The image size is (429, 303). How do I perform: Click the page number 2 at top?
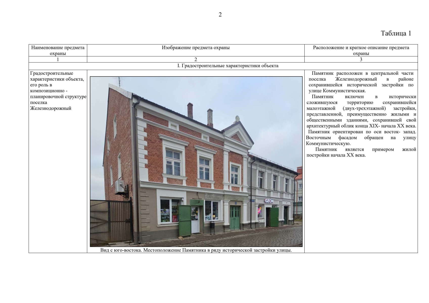click(x=220, y=15)
